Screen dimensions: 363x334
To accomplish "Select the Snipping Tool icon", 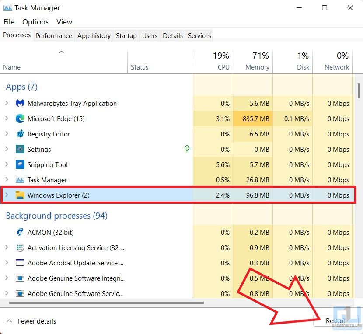I will pyautogui.click(x=20, y=165).
